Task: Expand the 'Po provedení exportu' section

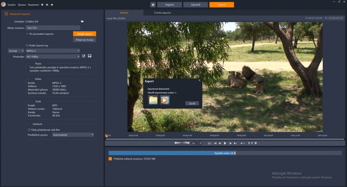Action: tap(27, 34)
